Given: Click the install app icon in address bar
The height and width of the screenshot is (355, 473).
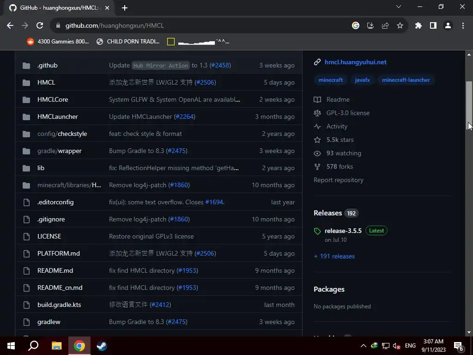Looking at the screenshot, I should click(370, 26).
